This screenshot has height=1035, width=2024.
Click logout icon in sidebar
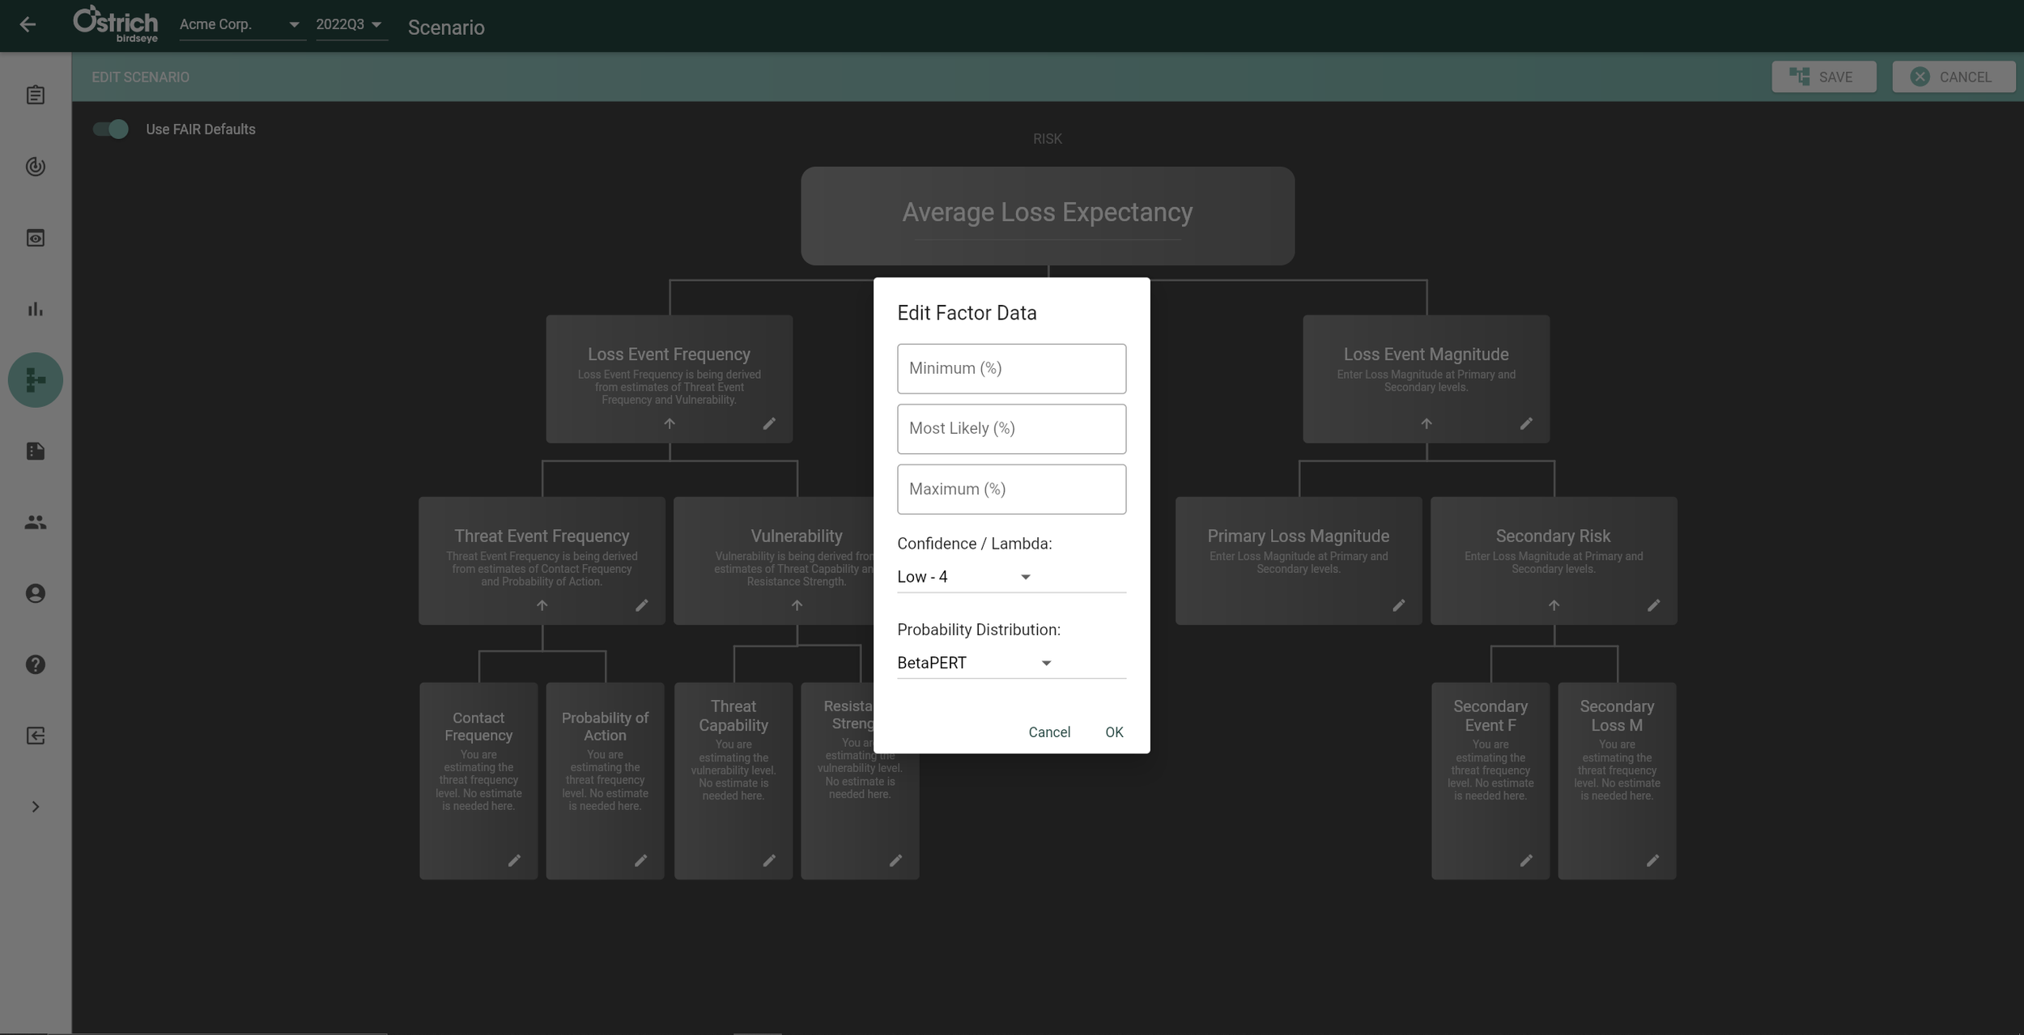pyautogui.click(x=36, y=736)
